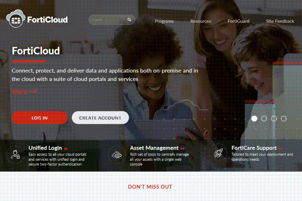302x201 pixels.
Task: Click the text 'Easy access to all your cloud portals'
Action: [x=57, y=154]
